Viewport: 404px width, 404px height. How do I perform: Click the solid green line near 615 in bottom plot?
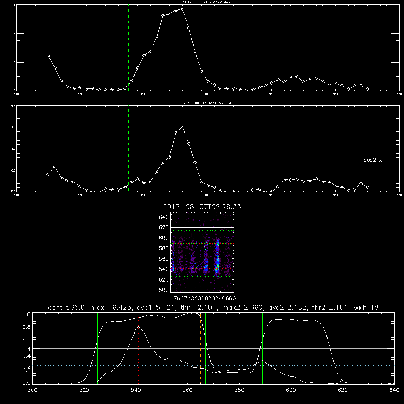click(328, 348)
